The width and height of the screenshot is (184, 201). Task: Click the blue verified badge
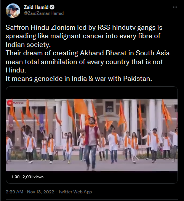[x=52, y=7]
